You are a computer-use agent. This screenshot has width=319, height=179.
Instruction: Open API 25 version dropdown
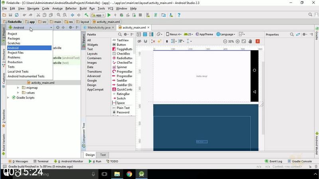pyautogui.click(x=188, y=34)
